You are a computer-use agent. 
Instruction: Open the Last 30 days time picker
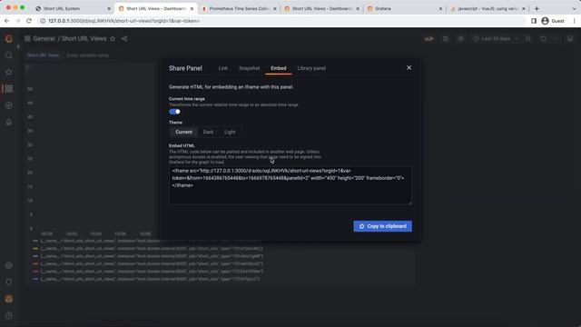coord(496,38)
